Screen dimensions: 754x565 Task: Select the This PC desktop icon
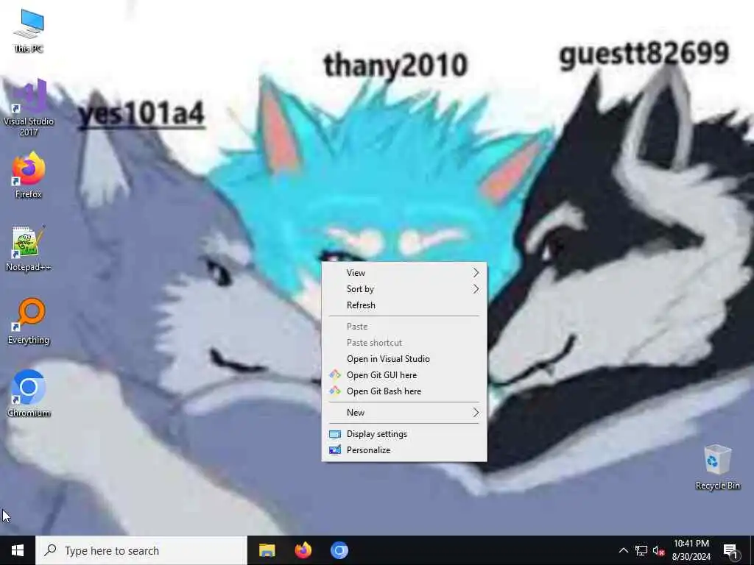(29, 31)
